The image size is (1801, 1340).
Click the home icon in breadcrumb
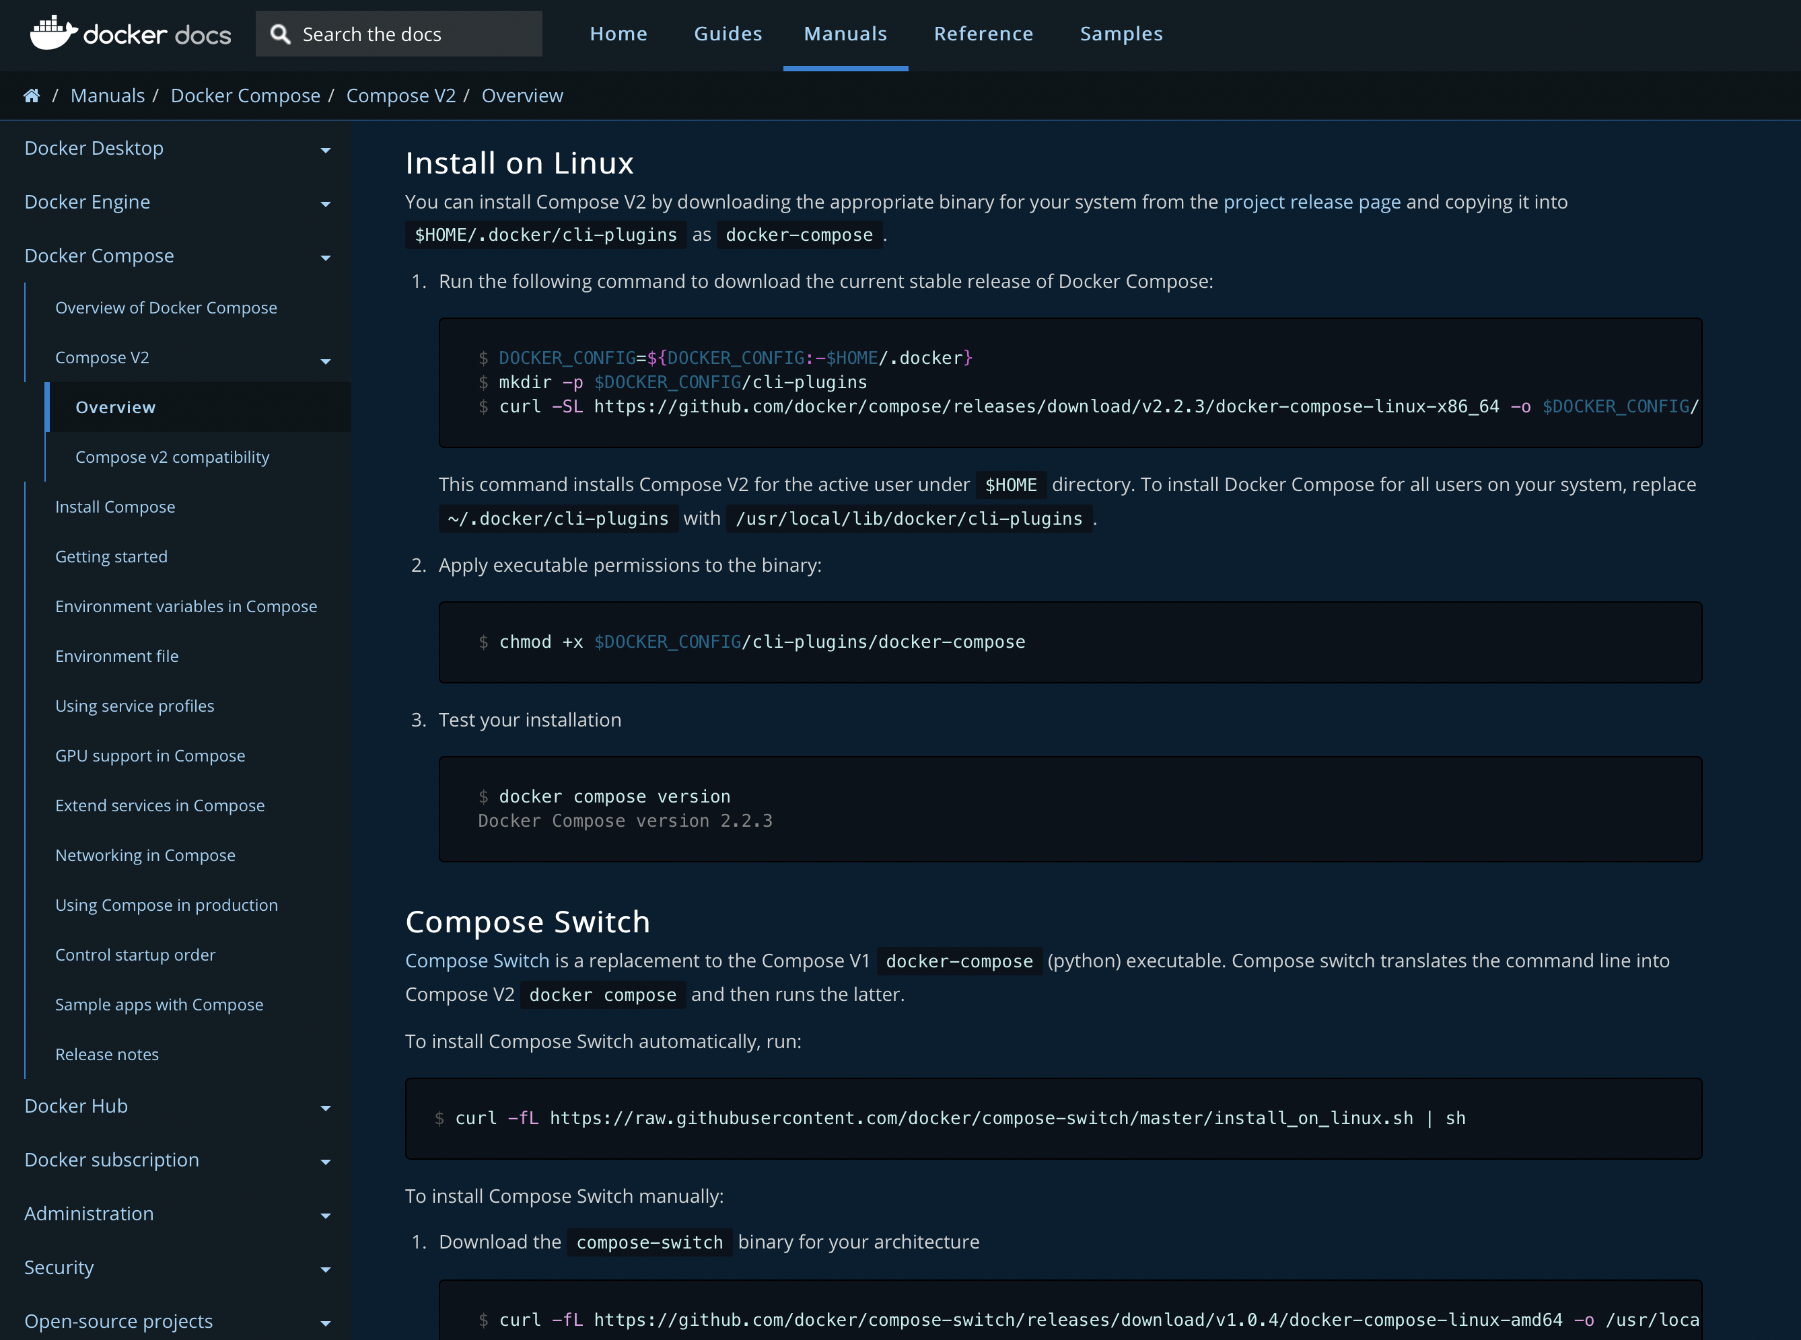(x=31, y=95)
